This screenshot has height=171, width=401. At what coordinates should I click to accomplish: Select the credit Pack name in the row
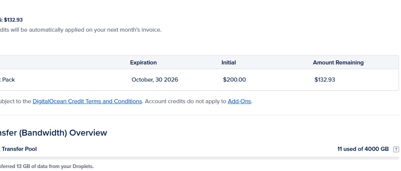7,80
